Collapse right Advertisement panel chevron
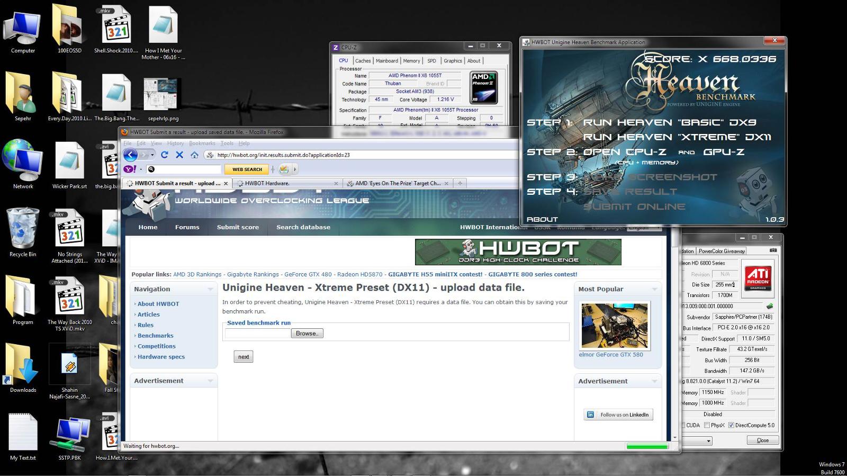 (x=654, y=381)
